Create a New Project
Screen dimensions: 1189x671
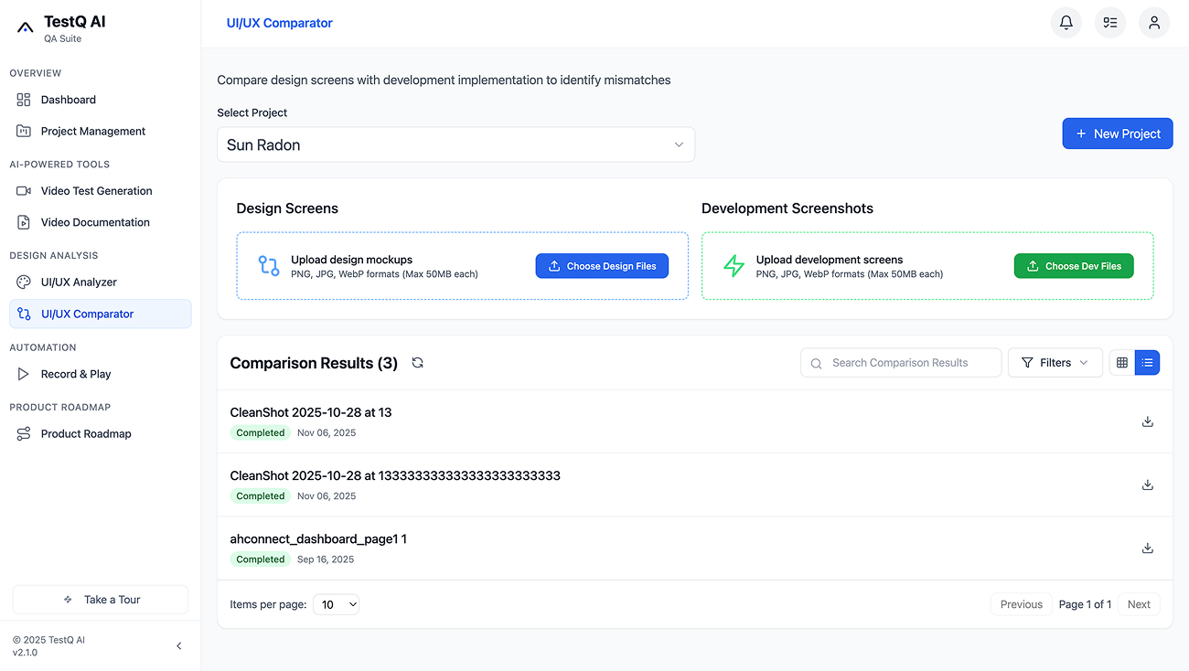point(1117,133)
